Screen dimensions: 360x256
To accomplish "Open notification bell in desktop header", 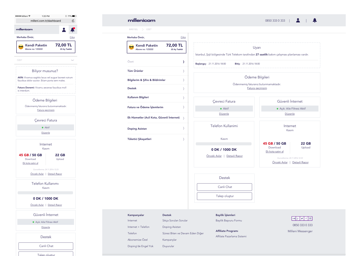I will pyautogui.click(x=315, y=20).
